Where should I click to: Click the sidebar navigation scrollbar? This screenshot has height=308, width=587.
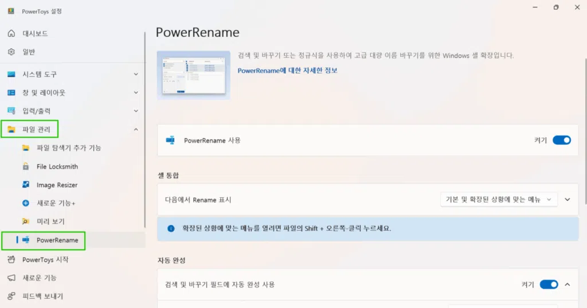pyautogui.click(x=145, y=129)
